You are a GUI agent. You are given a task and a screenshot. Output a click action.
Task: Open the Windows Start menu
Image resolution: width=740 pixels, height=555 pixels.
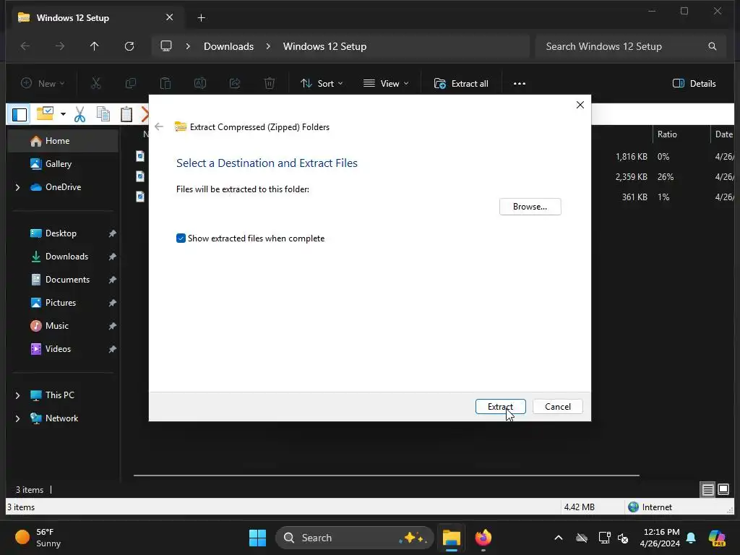pos(257,538)
